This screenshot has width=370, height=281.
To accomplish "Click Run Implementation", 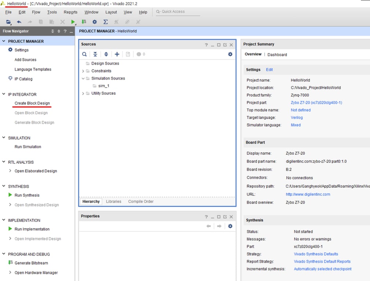I will coord(32,229).
